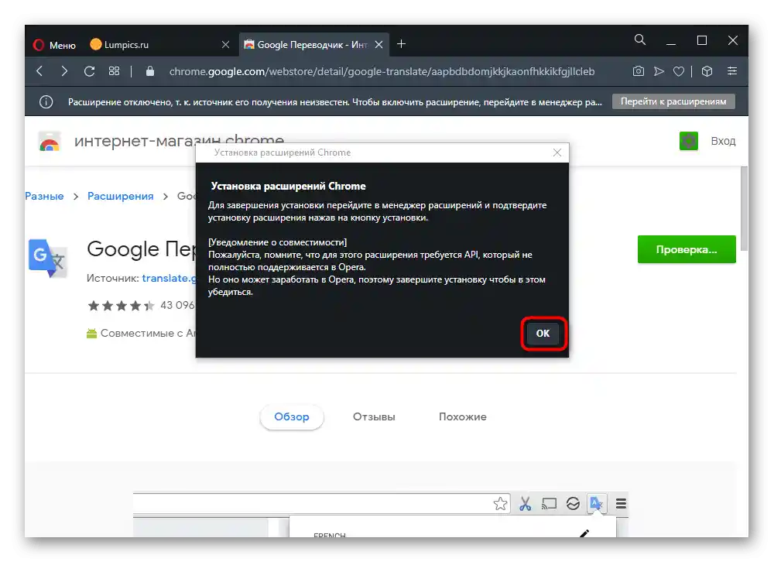Click the translate source link
This screenshot has height=562, width=774.
(x=169, y=278)
